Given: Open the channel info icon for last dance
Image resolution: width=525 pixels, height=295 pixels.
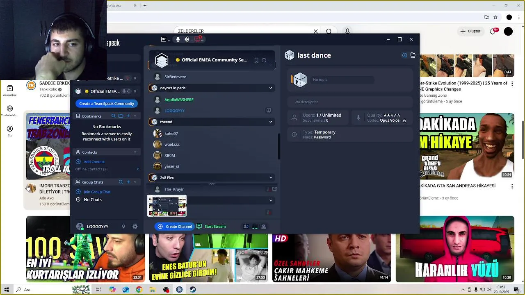Looking at the screenshot, I should tap(404, 55).
